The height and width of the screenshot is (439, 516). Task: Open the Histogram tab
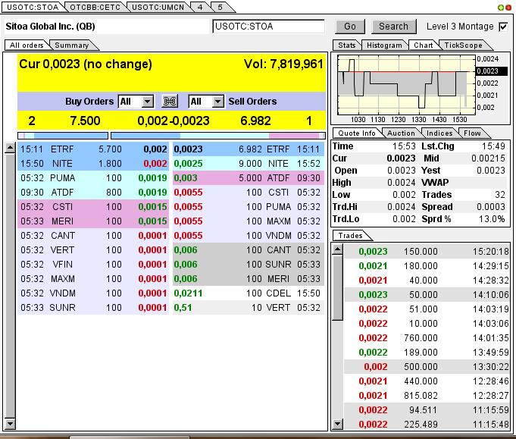(383, 45)
